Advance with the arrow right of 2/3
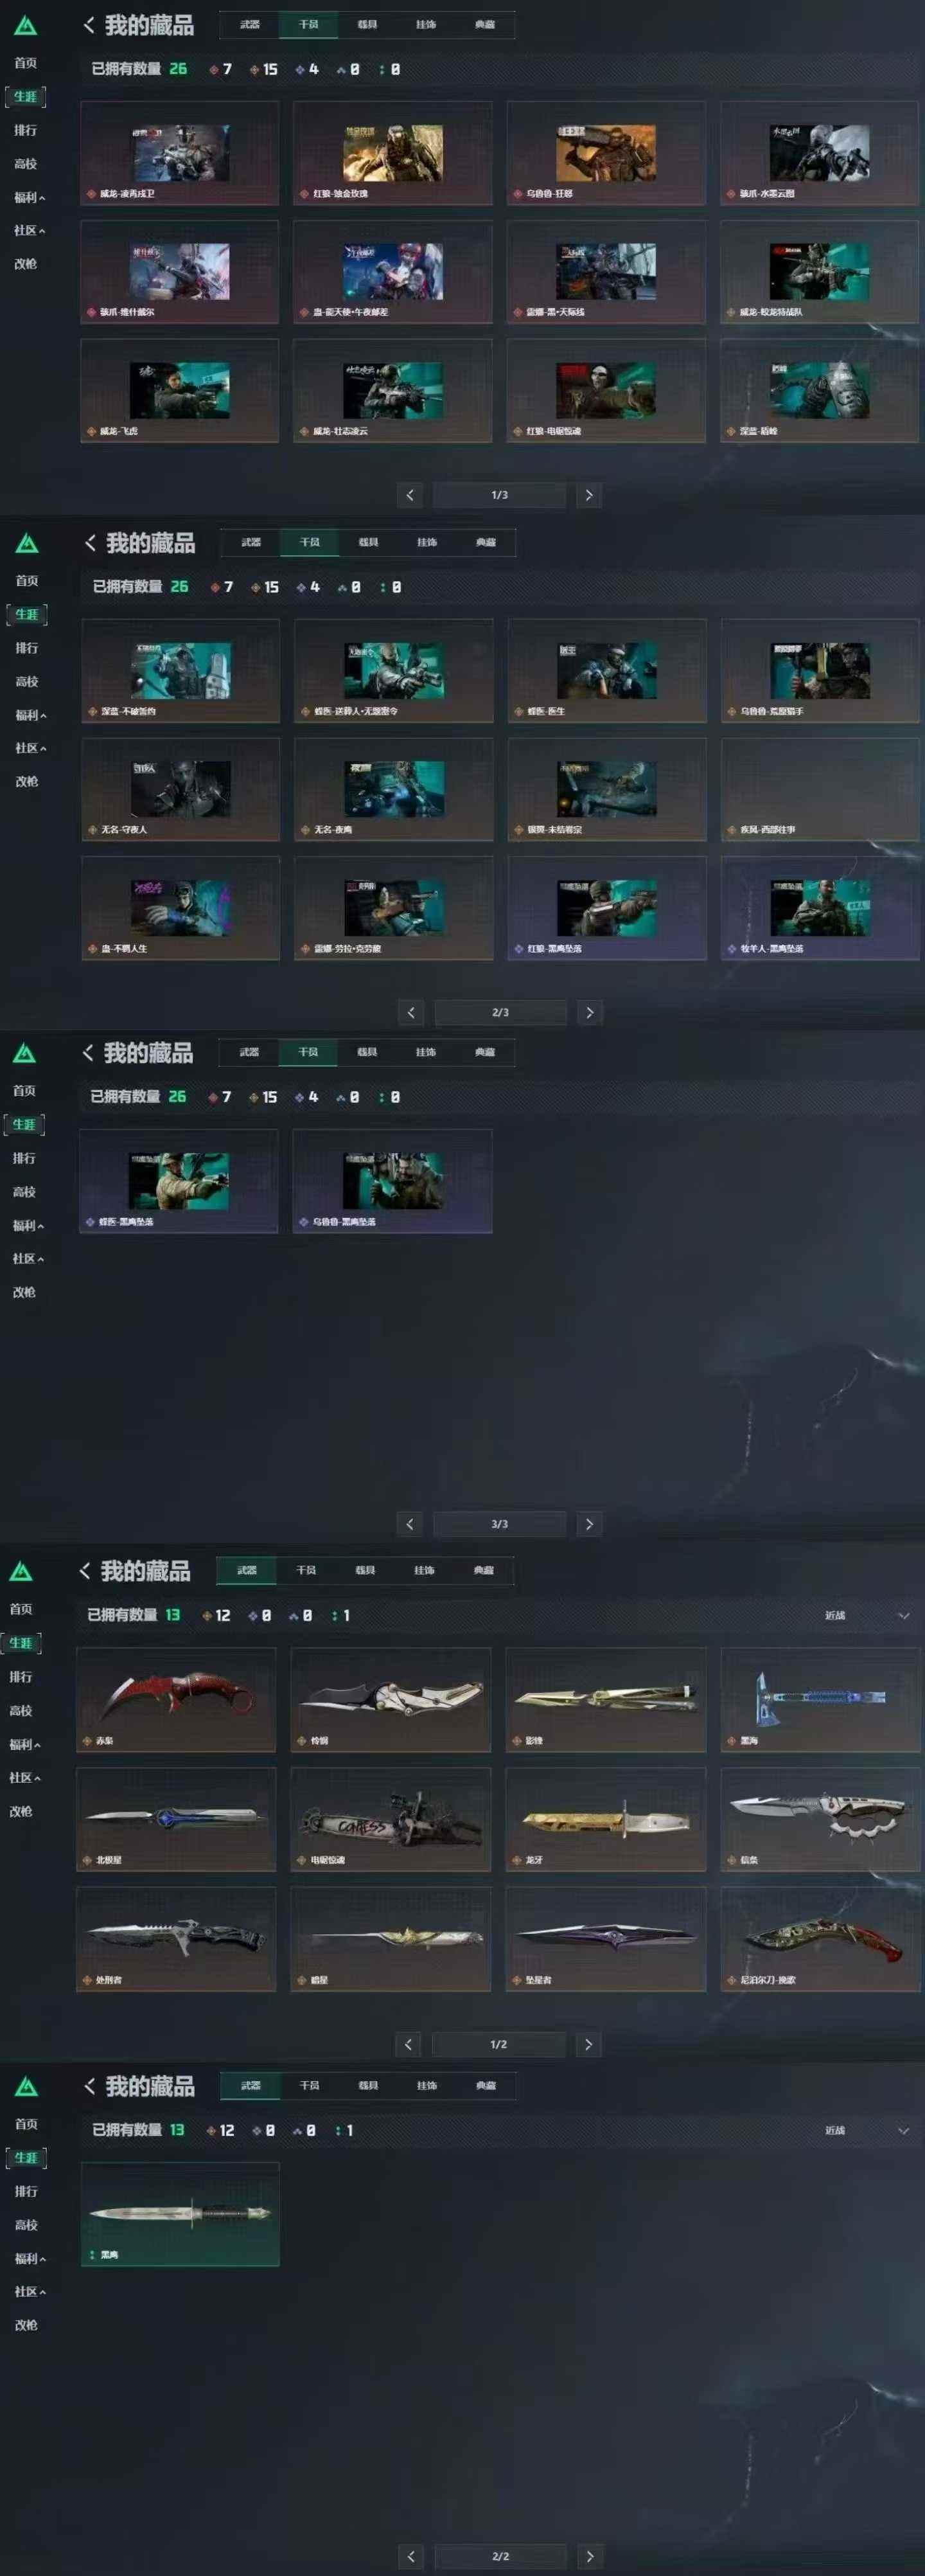925x2576 pixels. (x=589, y=1012)
